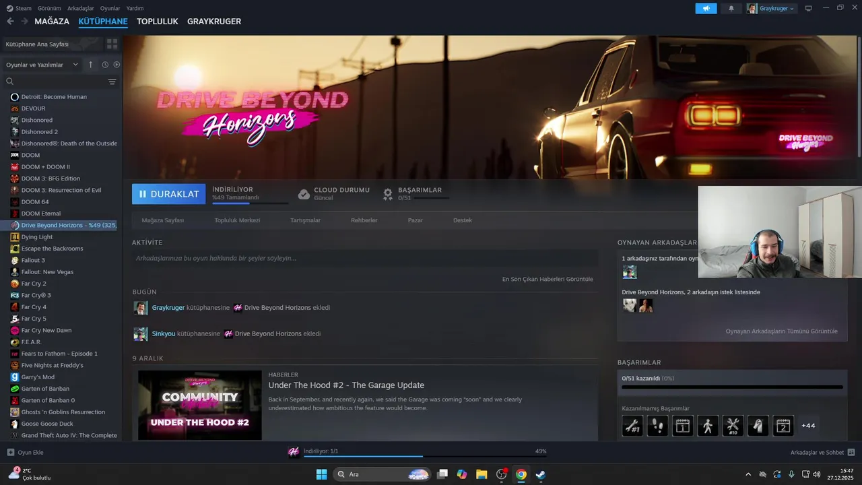Screen dimensions: 862x485
Task: Open the Friends and Chat icon
Action: [x=851, y=453]
